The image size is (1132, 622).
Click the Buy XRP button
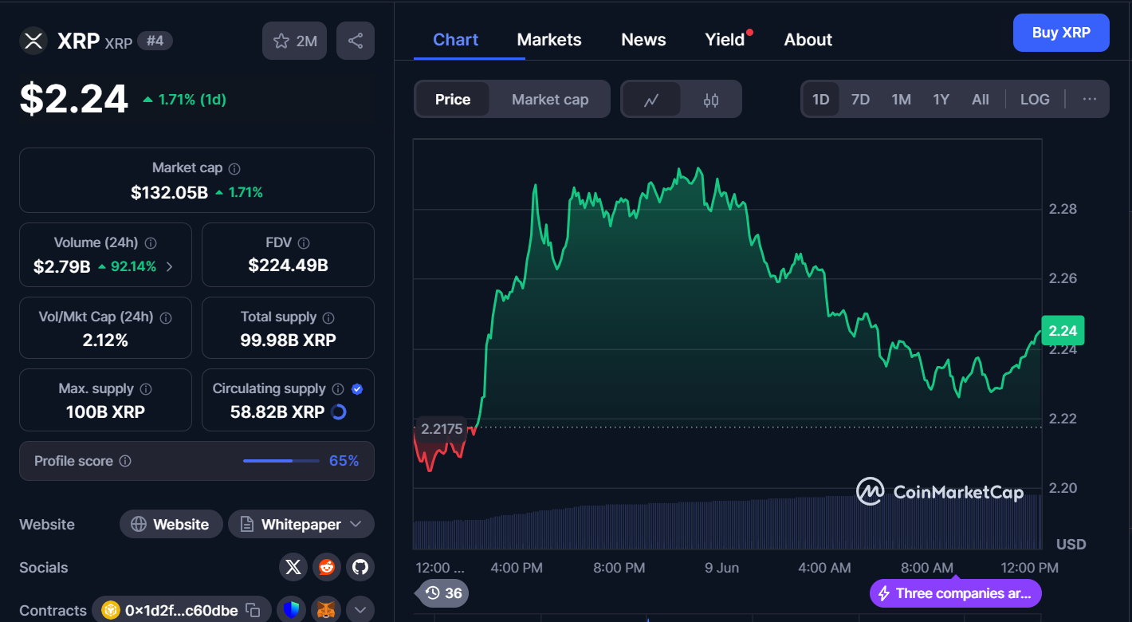[1061, 33]
